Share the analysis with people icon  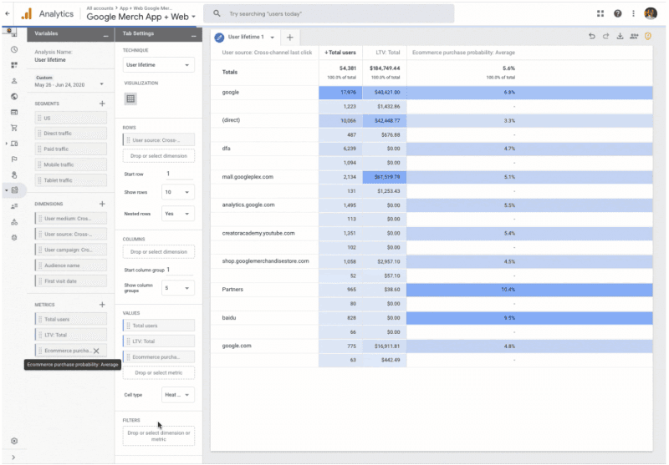634,36
